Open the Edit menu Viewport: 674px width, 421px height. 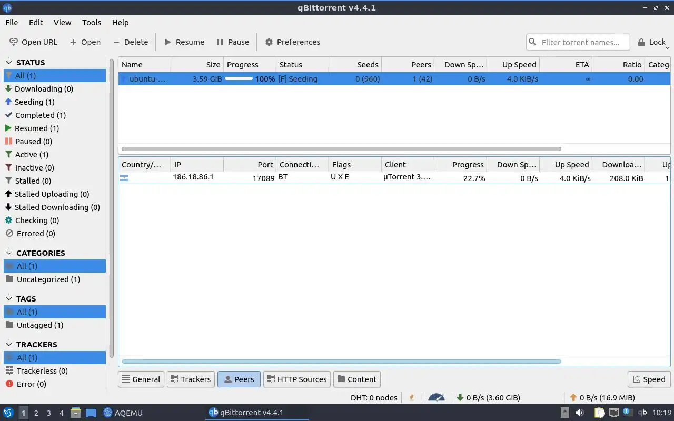[x=36, y=23]
